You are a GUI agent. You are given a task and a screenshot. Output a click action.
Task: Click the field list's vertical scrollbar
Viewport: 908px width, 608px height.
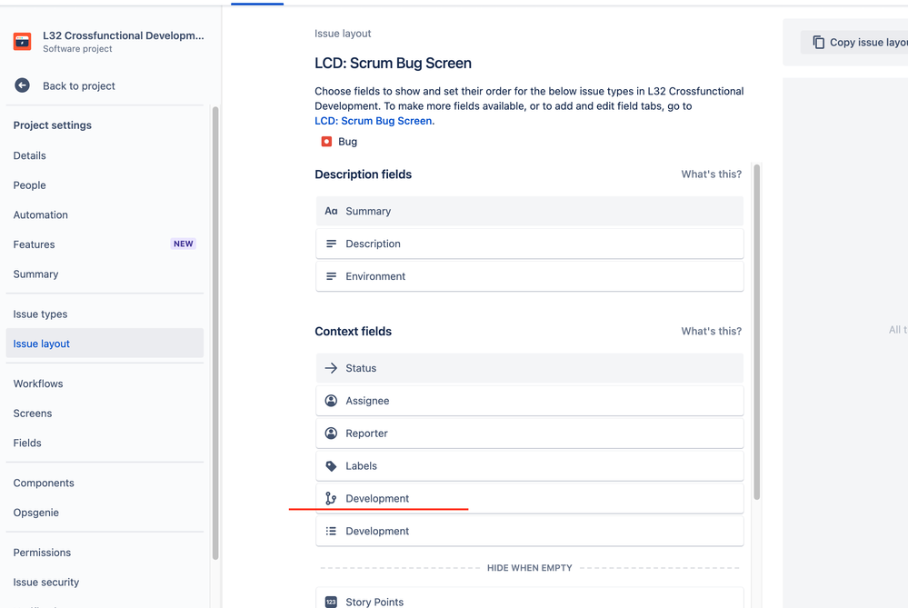(756, 332)
